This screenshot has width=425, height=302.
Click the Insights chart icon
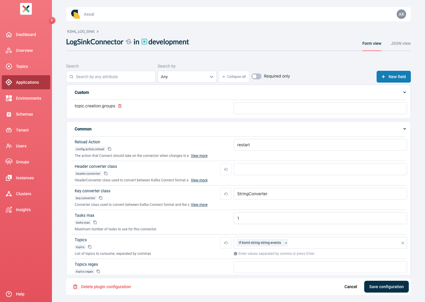point(9,210)
